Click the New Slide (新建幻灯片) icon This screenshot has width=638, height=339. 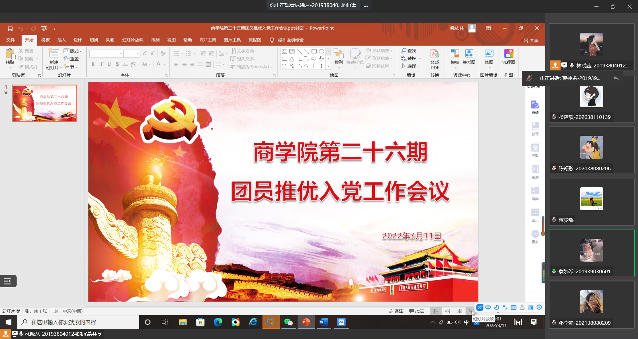[53, 53]
